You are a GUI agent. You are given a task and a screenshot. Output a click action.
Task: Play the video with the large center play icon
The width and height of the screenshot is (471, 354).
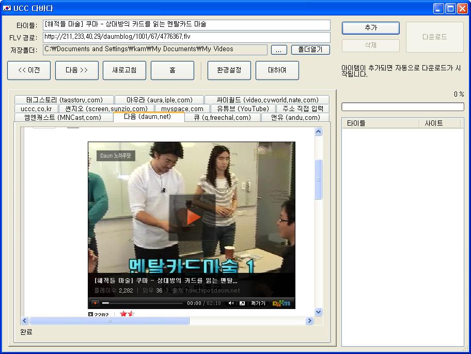pyautogui.click(x=192, y=218)
